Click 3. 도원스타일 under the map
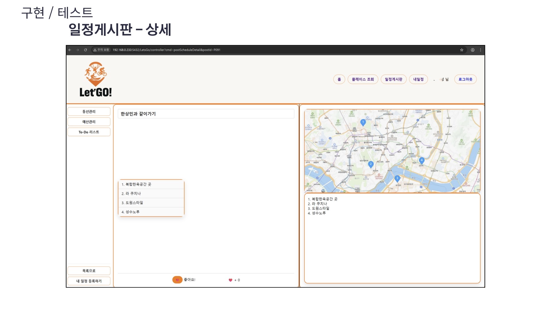 click(x=319, y=208)
